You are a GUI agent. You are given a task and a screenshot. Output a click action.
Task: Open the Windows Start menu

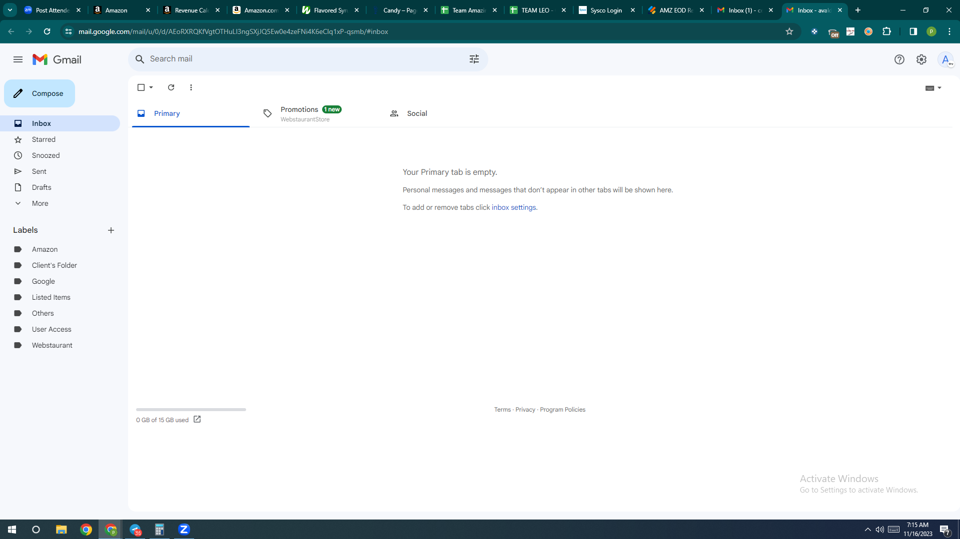[x=12, y=530]
